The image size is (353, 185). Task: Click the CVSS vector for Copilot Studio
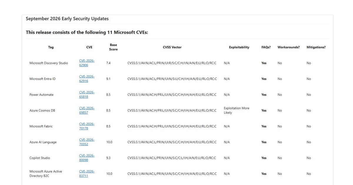click(171, 158)
